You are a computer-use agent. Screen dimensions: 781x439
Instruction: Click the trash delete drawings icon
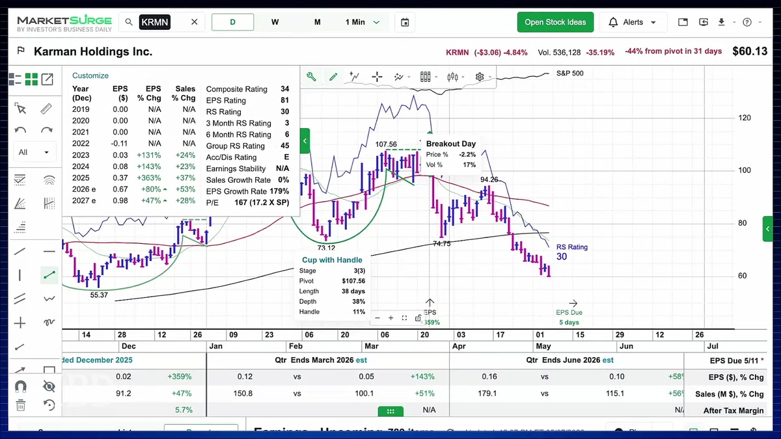pyautogui.click(x=20, y=406)
